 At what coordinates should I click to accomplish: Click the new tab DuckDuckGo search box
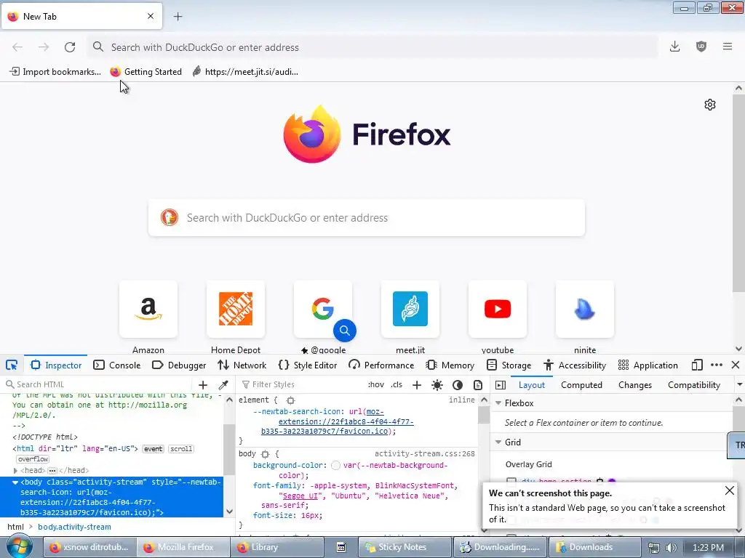[x=367, y=218]
